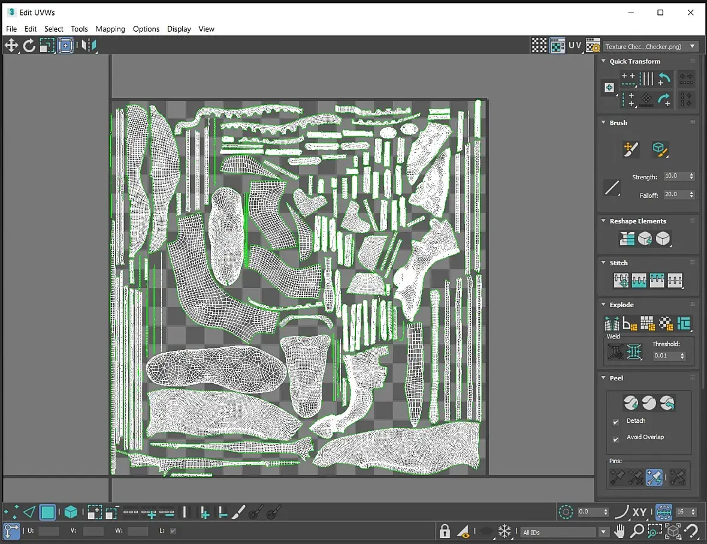Open the texture checker dropdown
The image size is (707, 544).
[693, 46]
